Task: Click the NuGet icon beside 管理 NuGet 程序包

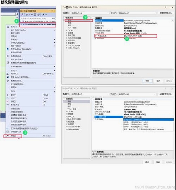Action: click(8, 77)
